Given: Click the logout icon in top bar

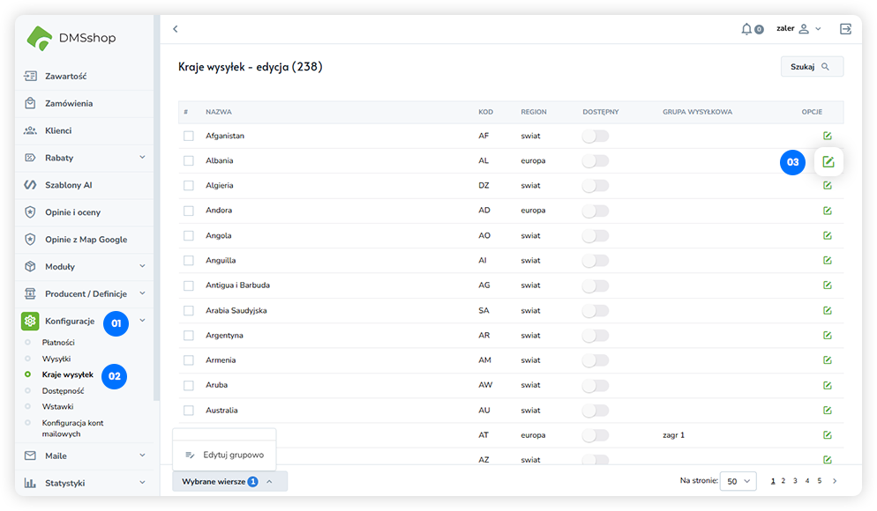Looking at the screenshot, I should coord(845,29).
